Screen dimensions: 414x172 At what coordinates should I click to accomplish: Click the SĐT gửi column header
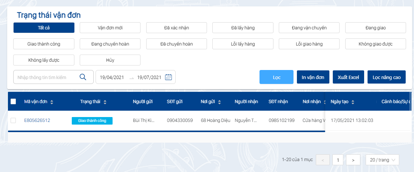175,102
